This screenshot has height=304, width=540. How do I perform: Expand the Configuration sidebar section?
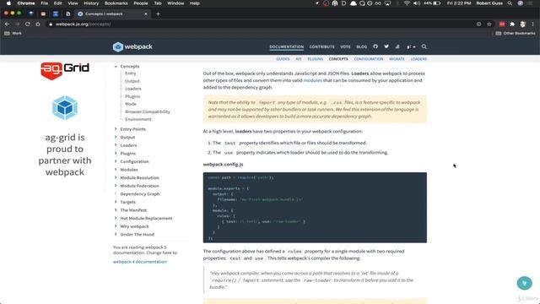(x=116, y=161)
